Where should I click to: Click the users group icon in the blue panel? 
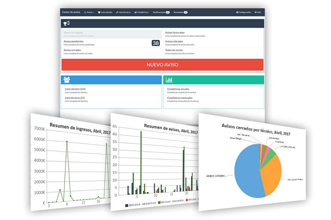coord(67,80)
